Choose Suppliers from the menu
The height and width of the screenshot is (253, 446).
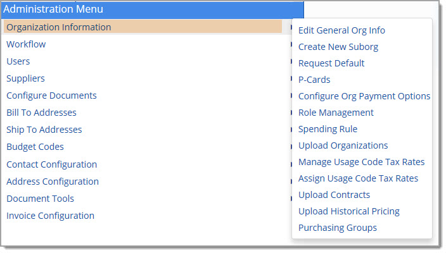click(x=25, y=78)
